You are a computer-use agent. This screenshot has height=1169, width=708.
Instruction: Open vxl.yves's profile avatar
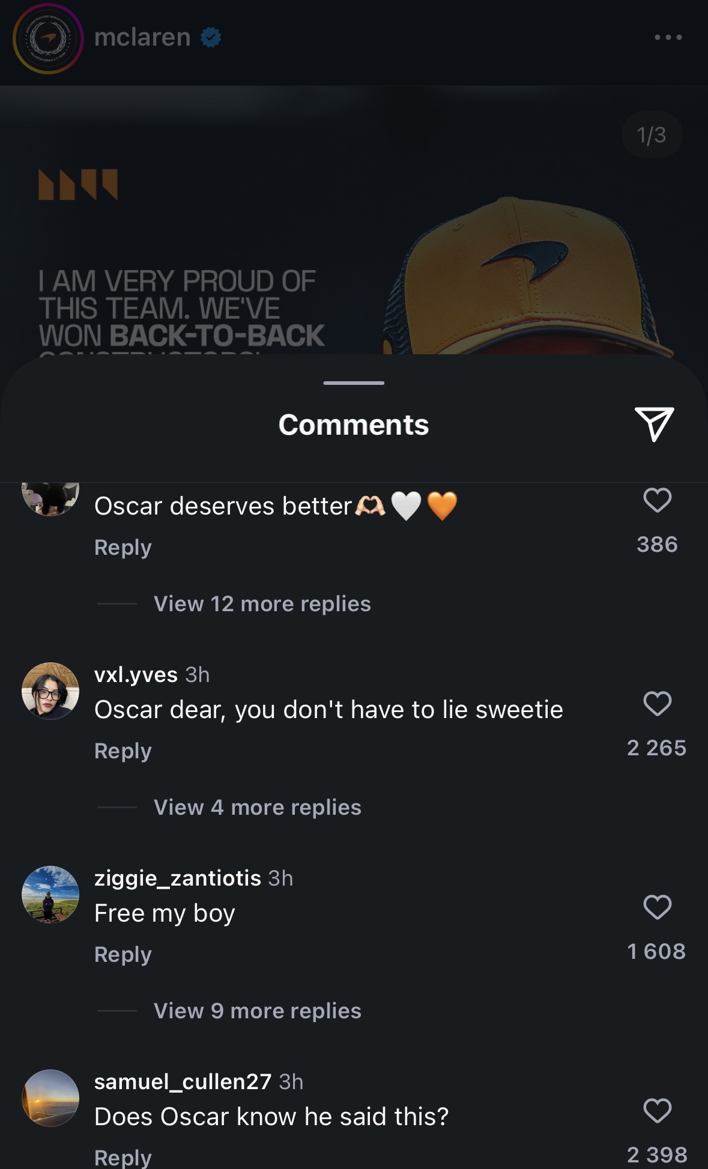pos(50,691)
